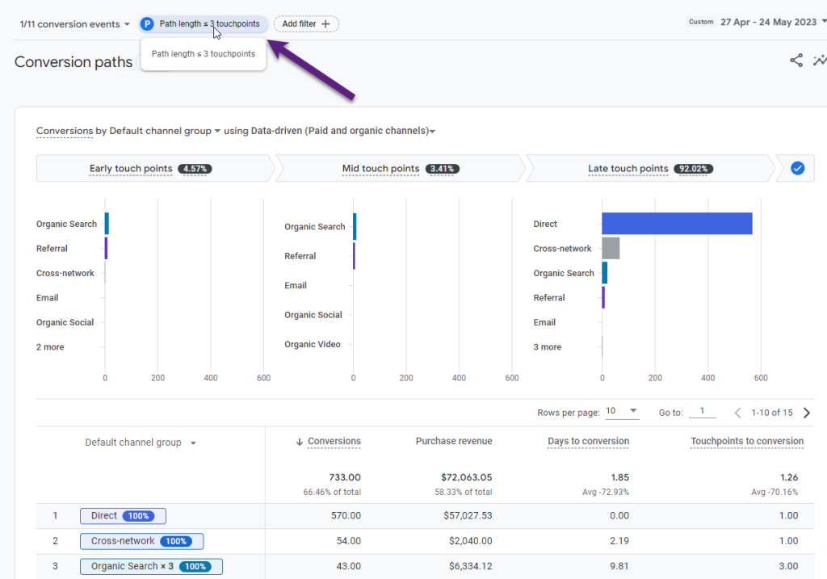Sort by Days to conversion column
Screen dimensions: 827x579
click(588, 441)
